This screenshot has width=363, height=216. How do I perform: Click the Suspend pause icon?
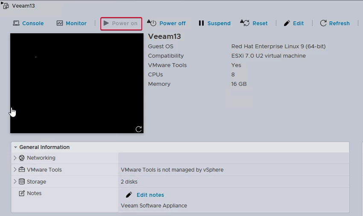click(201, 23)
